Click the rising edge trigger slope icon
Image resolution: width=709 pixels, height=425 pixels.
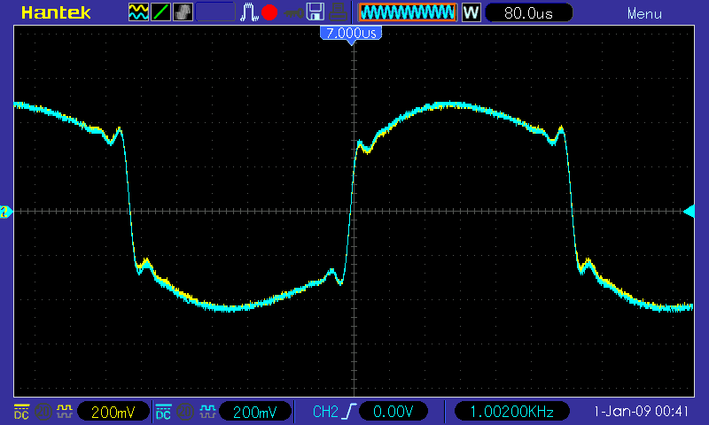coord(349,412)
